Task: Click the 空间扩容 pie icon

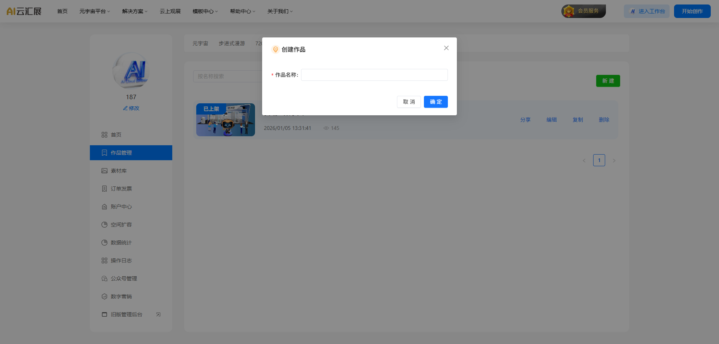Action: point(104,225)
